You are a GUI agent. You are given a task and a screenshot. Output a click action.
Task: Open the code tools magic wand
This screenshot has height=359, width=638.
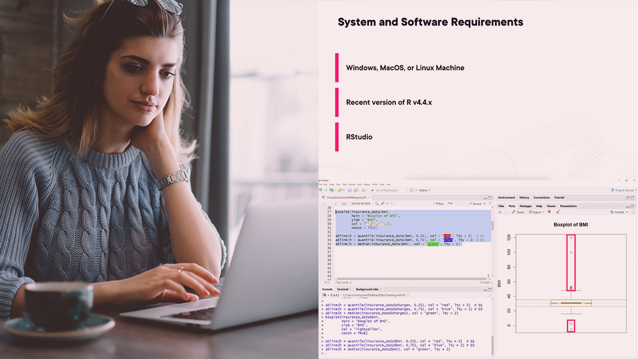click(x=383, y=203)
